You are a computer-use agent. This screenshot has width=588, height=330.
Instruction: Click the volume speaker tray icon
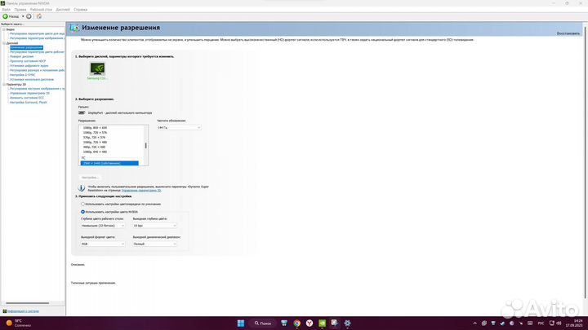(x=559, y=323)
